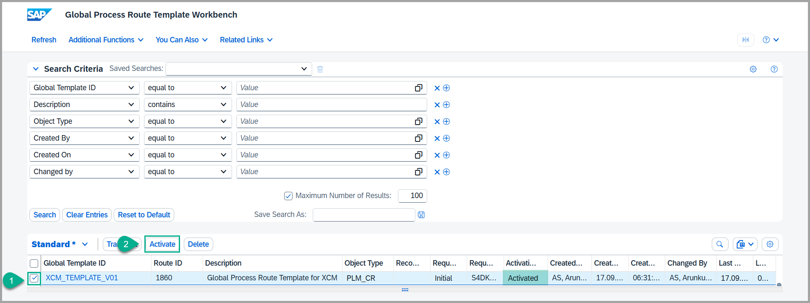
Task: Open the XCM_TEMPLATE_V01 template link
Action: point(82,278)
